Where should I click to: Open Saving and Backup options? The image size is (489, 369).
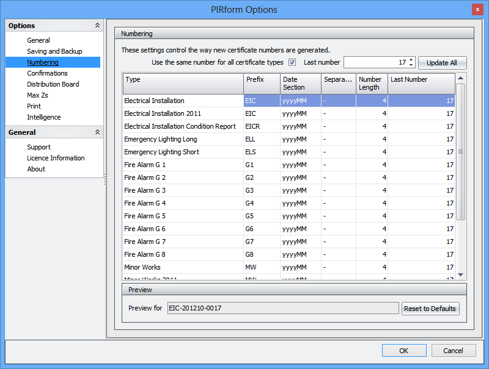tap(54, 51)
